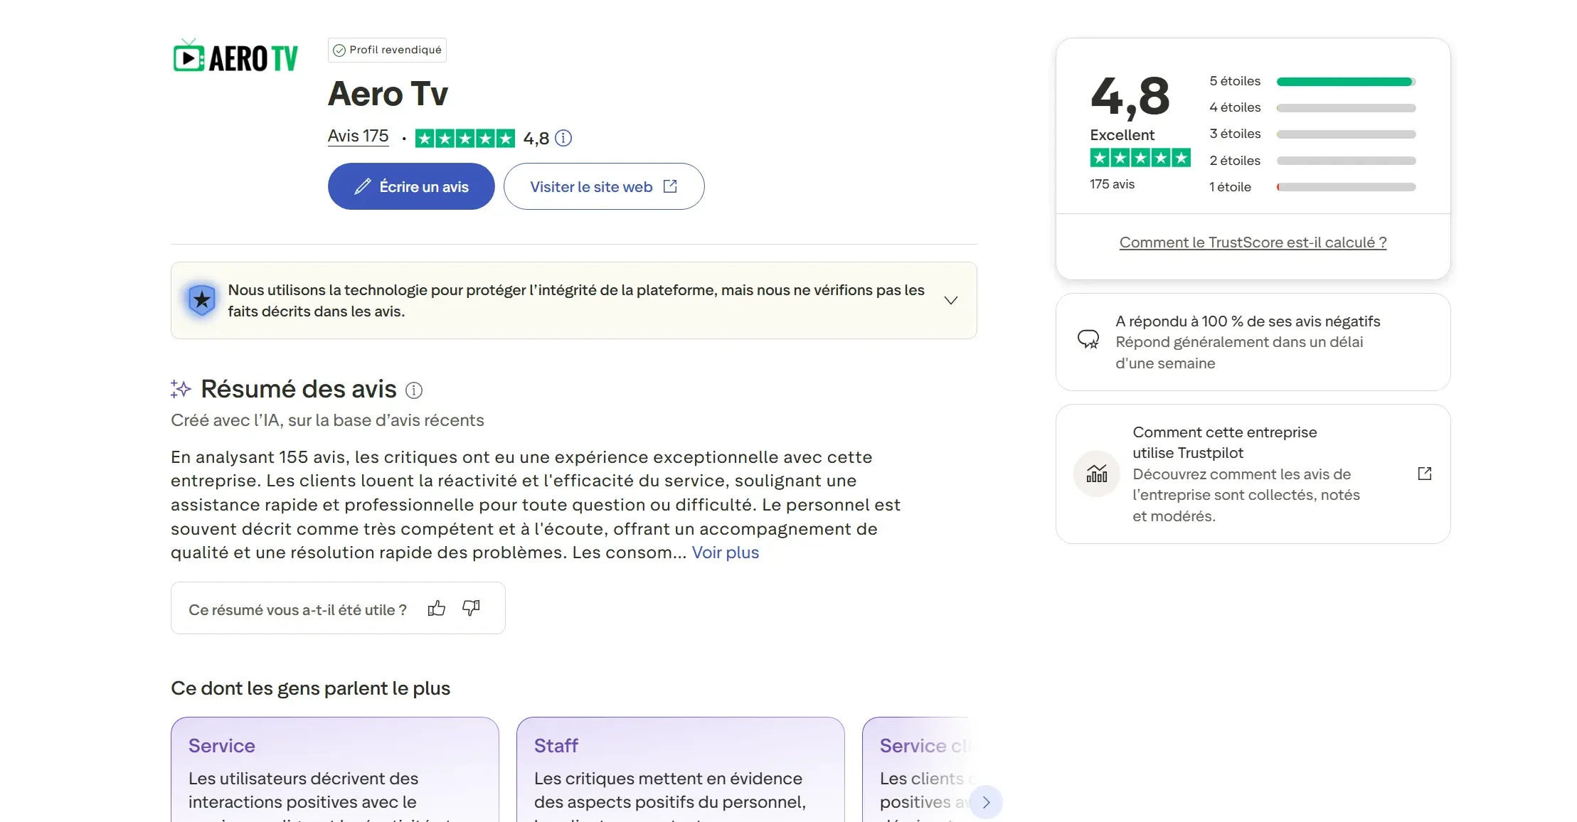
Task: Click the Écrire un avis button
Action: [x=411, y=186]
